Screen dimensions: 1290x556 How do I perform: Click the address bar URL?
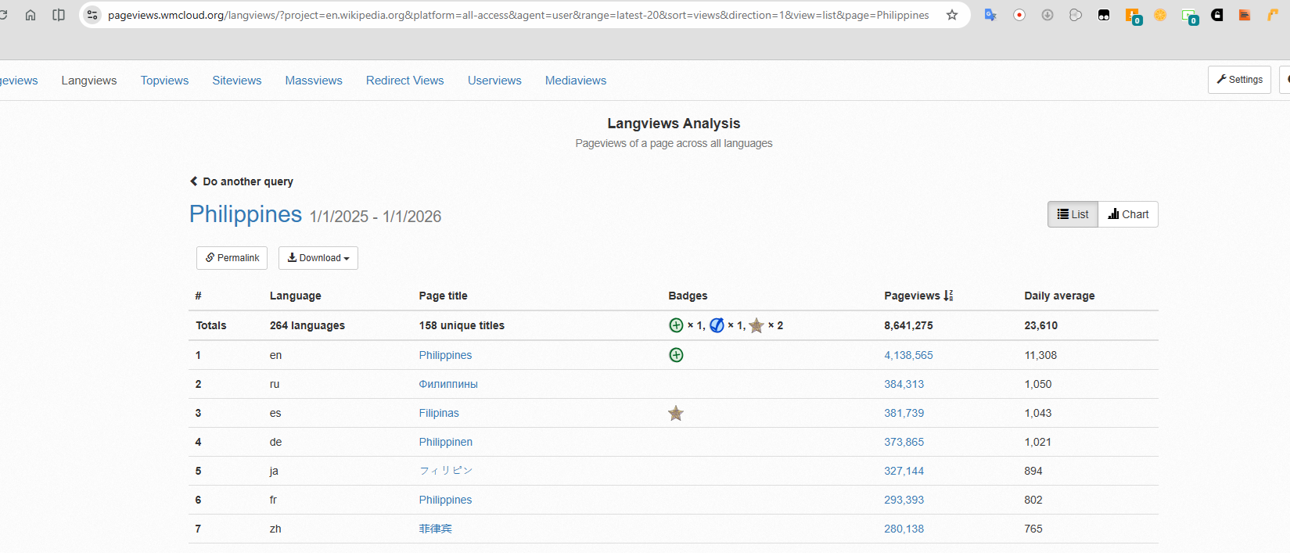click(518, 15)
